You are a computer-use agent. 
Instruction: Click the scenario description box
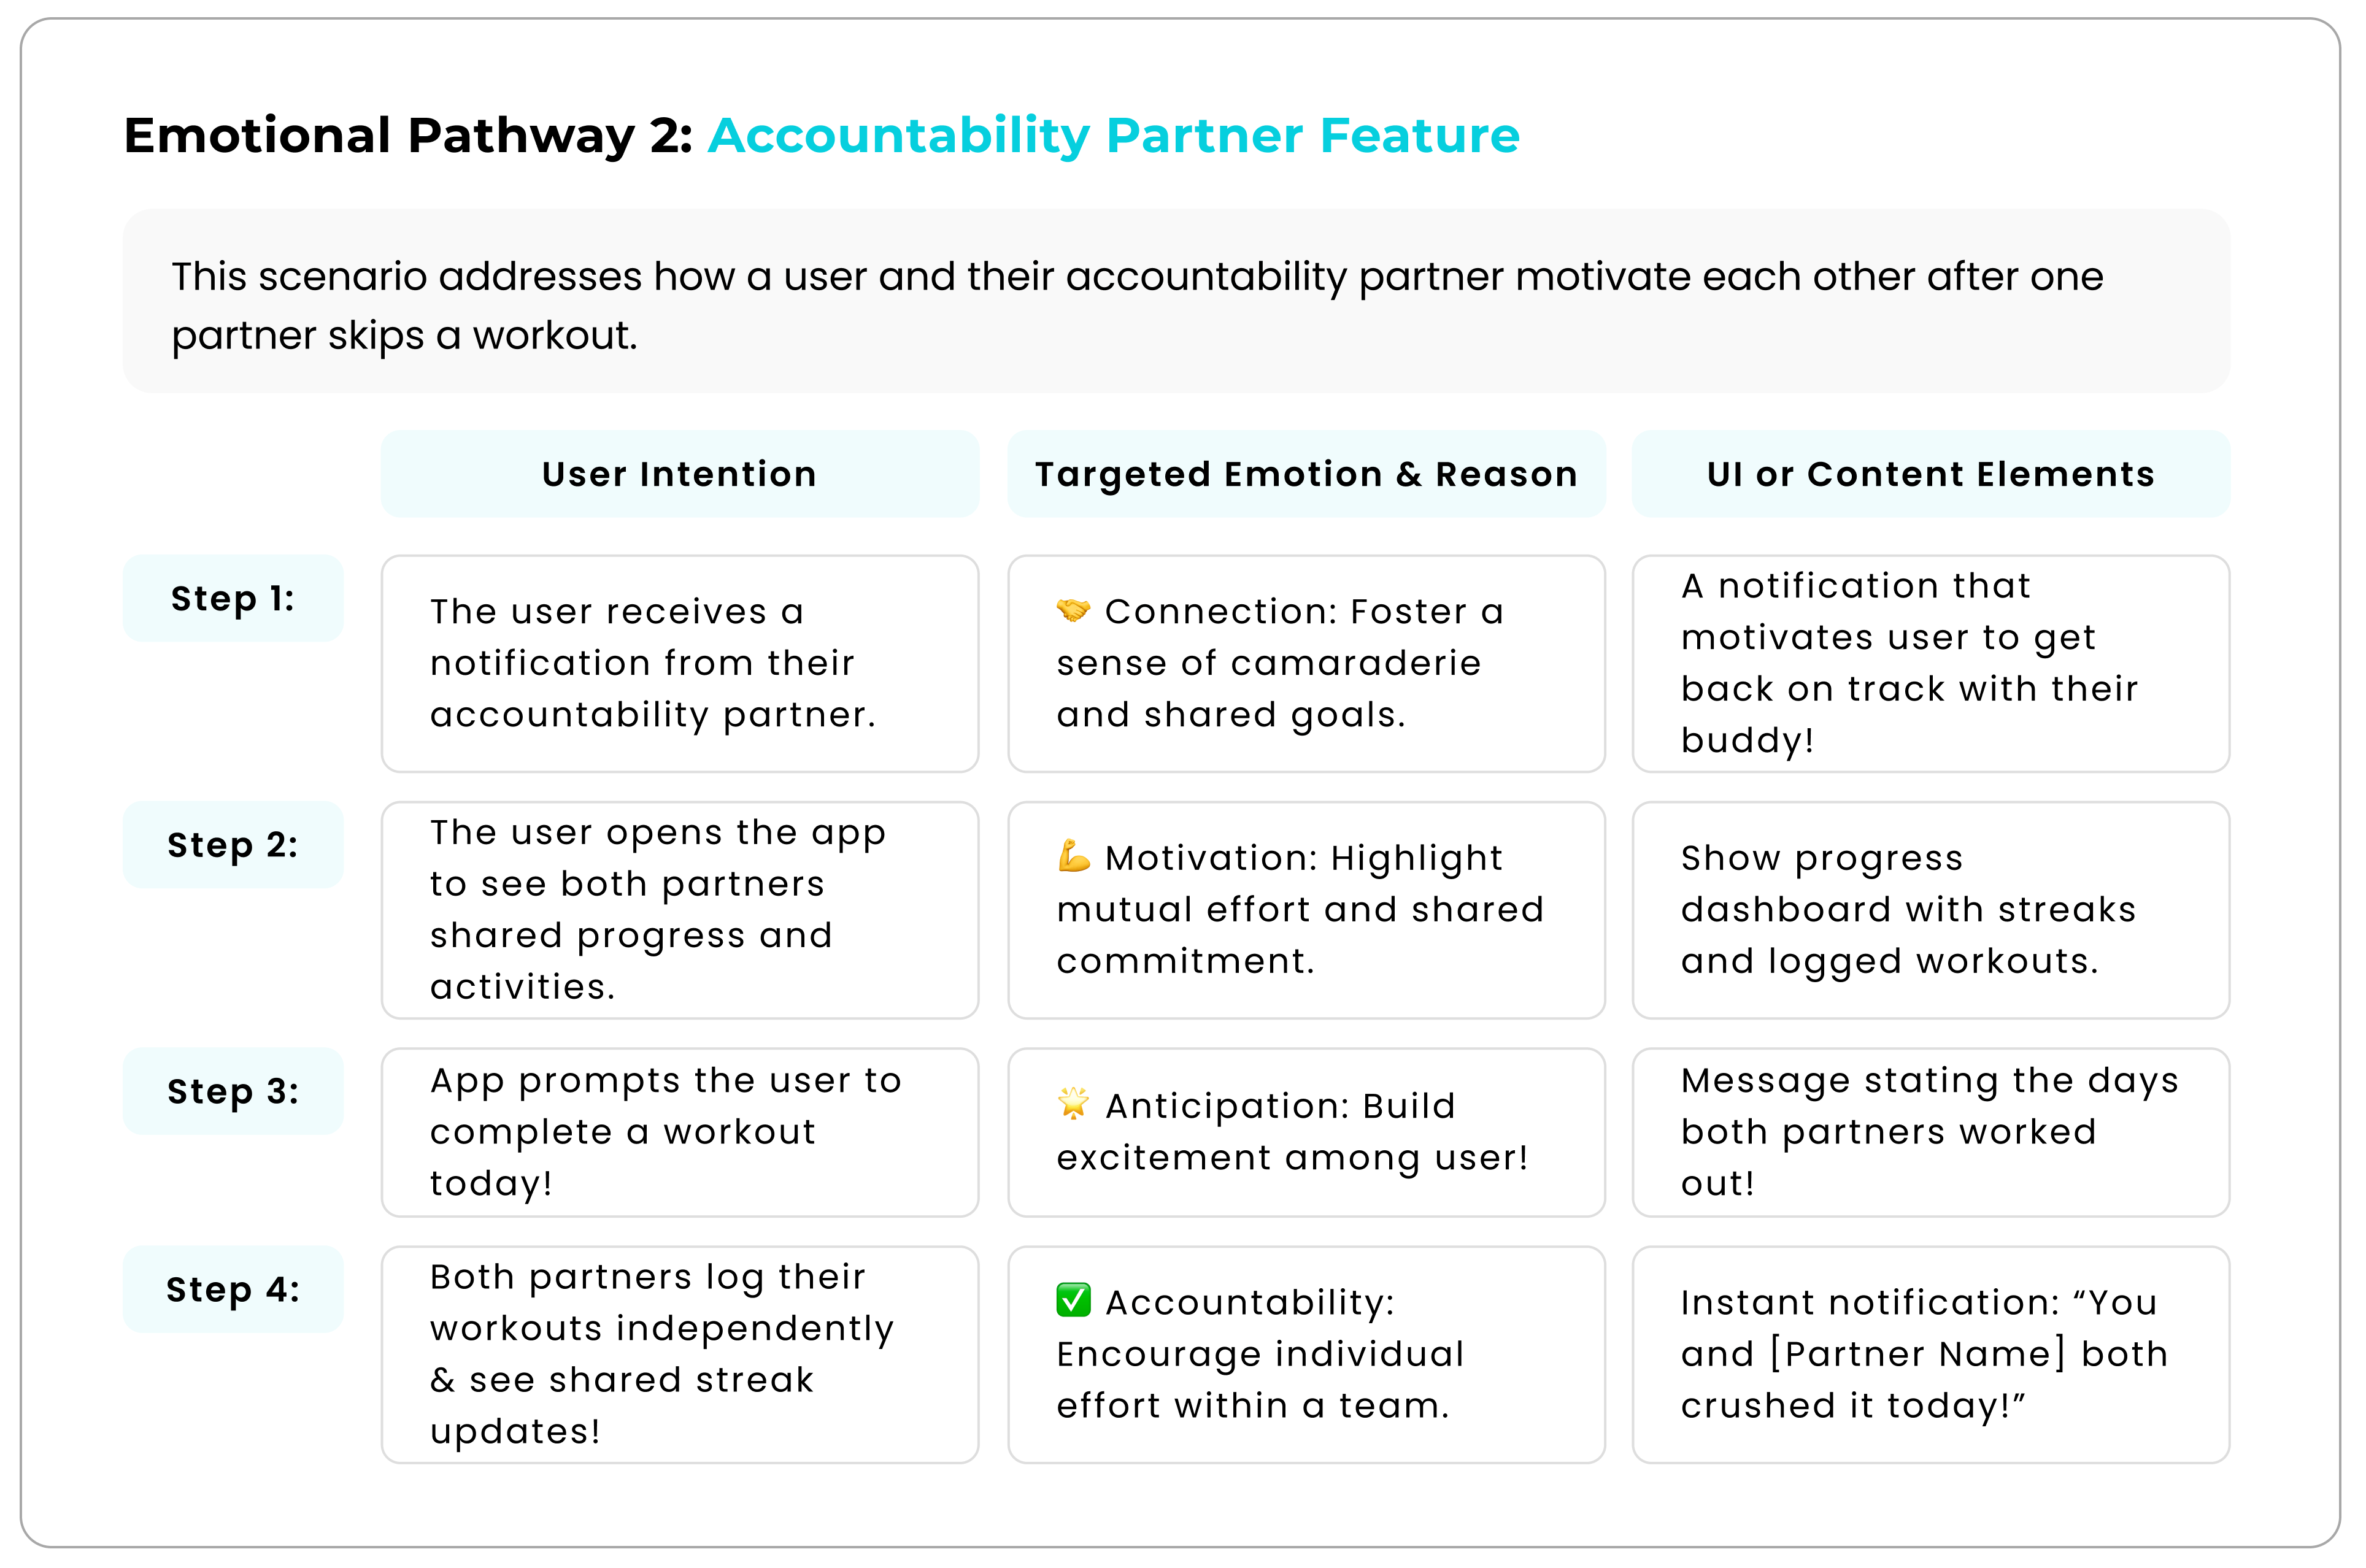click(x=1176, y=301)
